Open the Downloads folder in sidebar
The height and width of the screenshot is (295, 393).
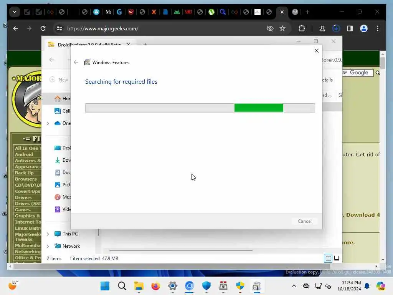pyautogui.click(x=63, y=160)
